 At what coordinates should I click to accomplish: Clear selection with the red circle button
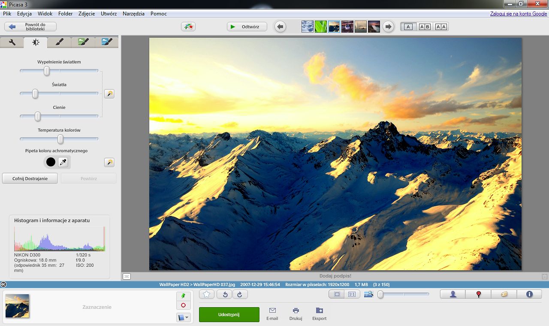(x=183, y=305)
